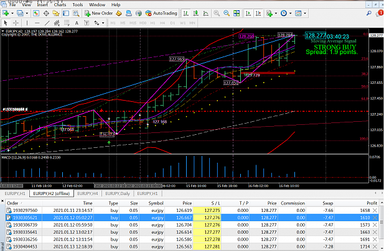Open the Insert menu
The height and width of the screenshot is (251, 389).
[x=42, y=4]
